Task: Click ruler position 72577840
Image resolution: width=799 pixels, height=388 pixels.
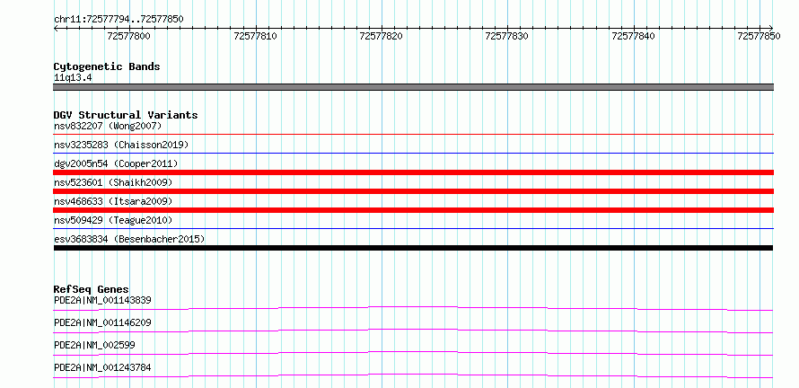Action: [x=633, y=36]
